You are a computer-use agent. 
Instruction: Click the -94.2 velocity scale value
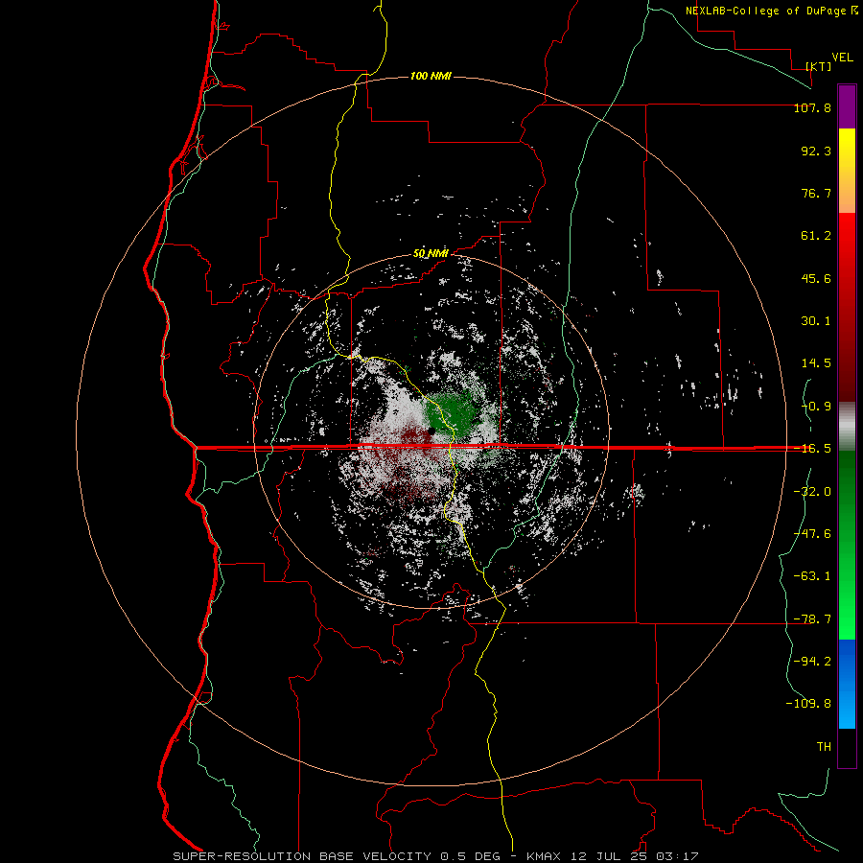812,662
